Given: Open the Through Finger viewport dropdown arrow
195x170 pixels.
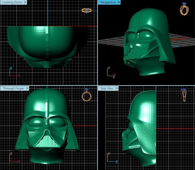Looking at the screenshot, I should pyautogui.click(x=28, y=88).
